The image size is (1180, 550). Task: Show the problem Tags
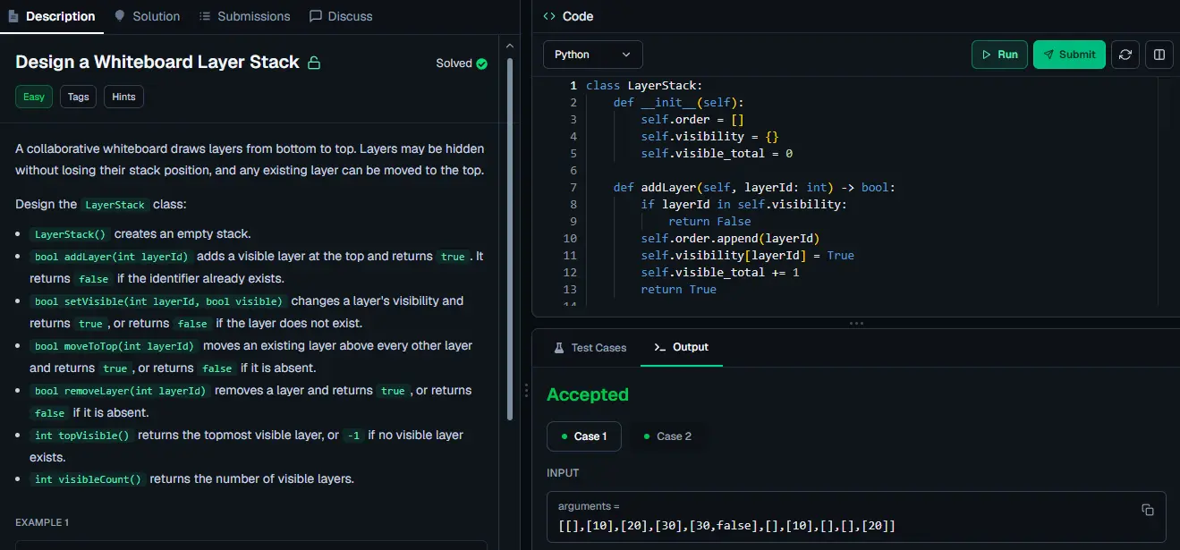tap(79, 97)
